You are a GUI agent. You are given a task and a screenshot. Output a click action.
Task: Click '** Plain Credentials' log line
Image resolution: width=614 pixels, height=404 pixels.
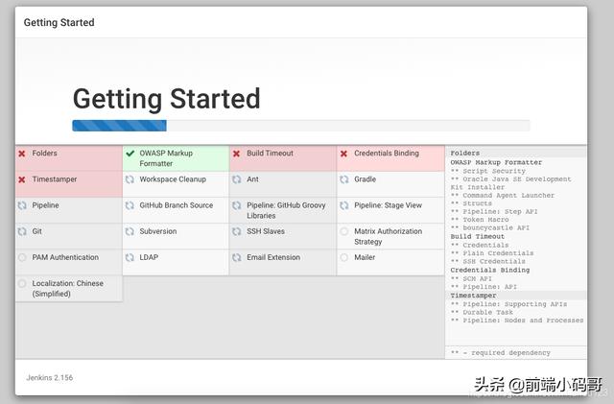point(492,253)
